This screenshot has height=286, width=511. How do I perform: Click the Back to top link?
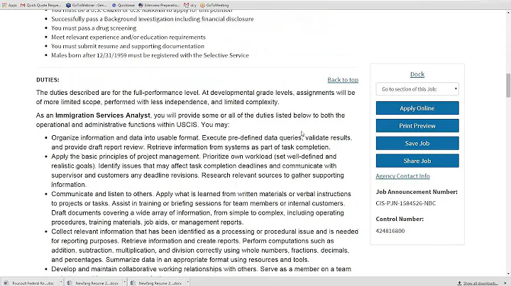[x=343, y=79]
